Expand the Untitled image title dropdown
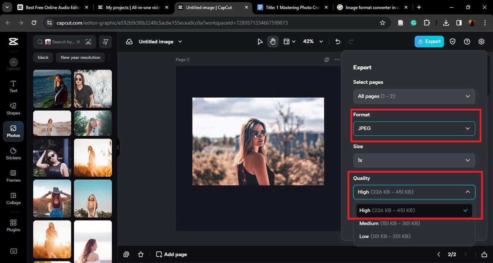 pyautogui.click(x=180, y=42)
